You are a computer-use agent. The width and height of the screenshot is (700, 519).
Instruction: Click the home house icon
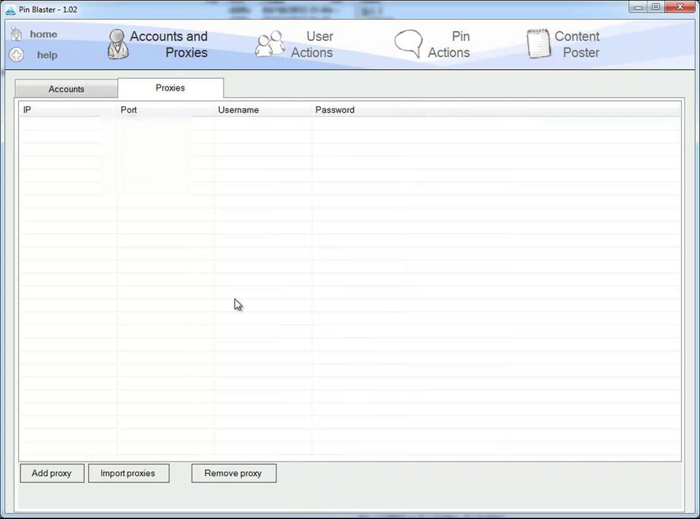tap(16, 34)
